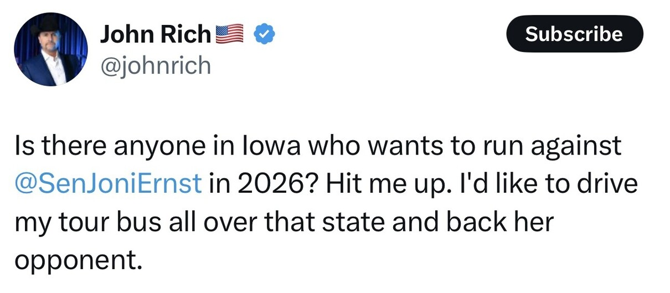This screenshot has height=293, width=670.
Task: Click the word "state" in the tweet
Action: [x=354, y=221]
